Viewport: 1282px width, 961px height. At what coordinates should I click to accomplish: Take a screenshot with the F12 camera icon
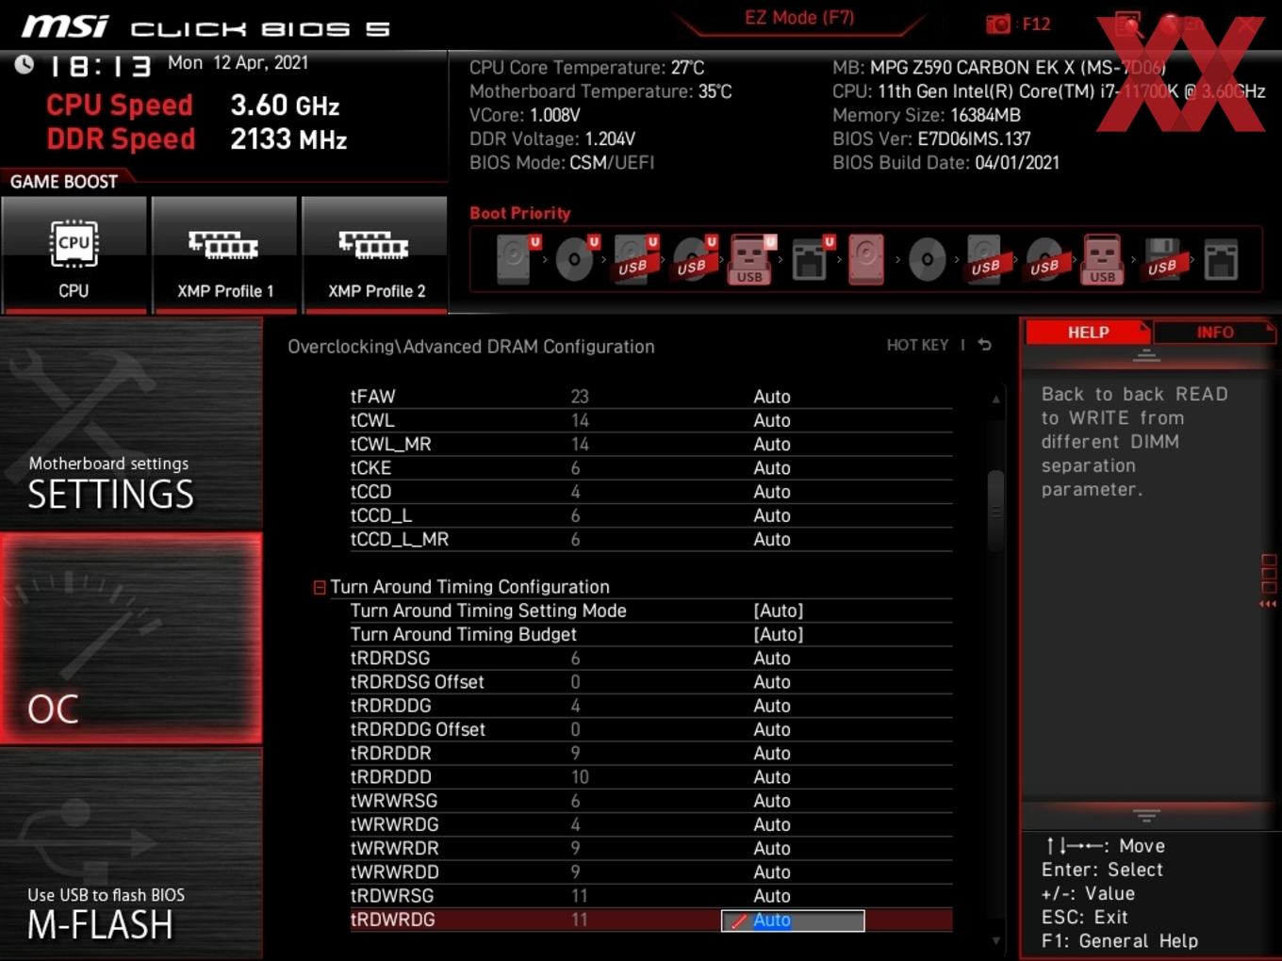997,24
